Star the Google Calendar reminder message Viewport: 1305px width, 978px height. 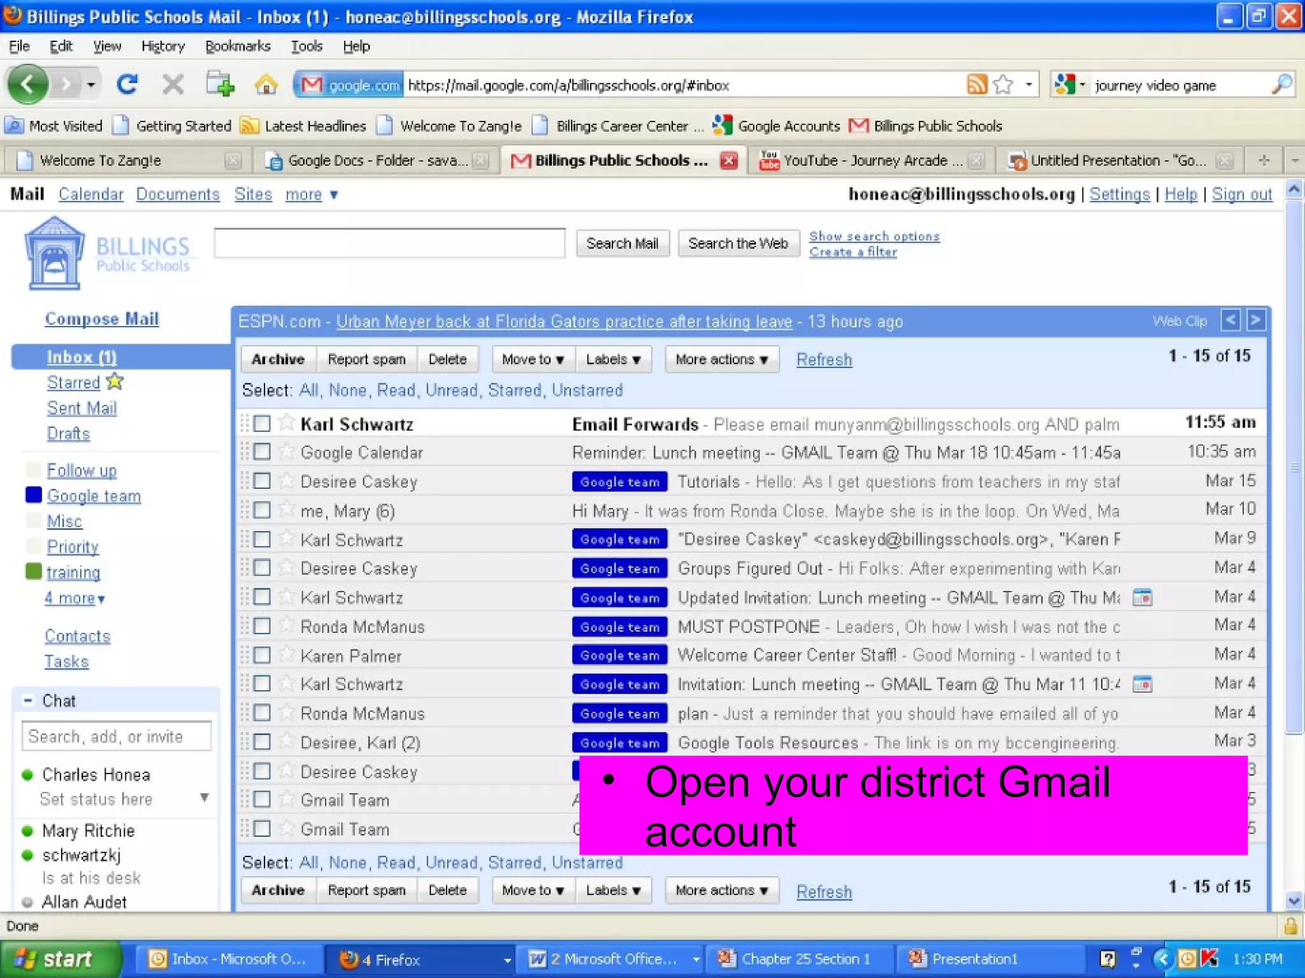(x=286, y=451)
